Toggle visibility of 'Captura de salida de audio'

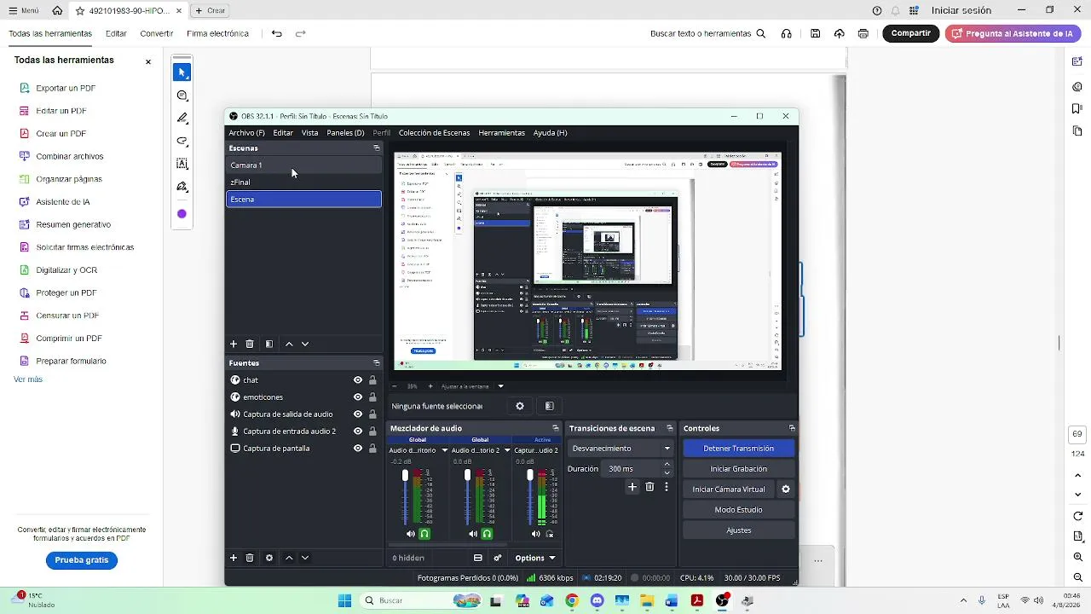pos(358,414)
